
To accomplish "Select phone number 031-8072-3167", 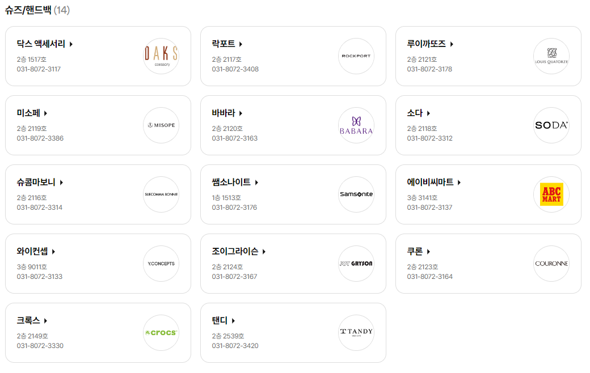I will tap(234, 277).
